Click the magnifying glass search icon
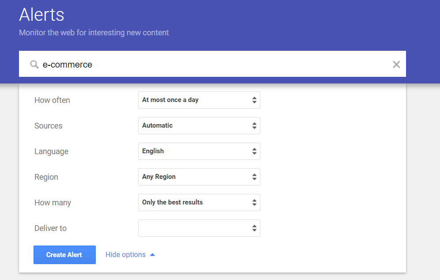440x280 pixels. click(34, 64)
